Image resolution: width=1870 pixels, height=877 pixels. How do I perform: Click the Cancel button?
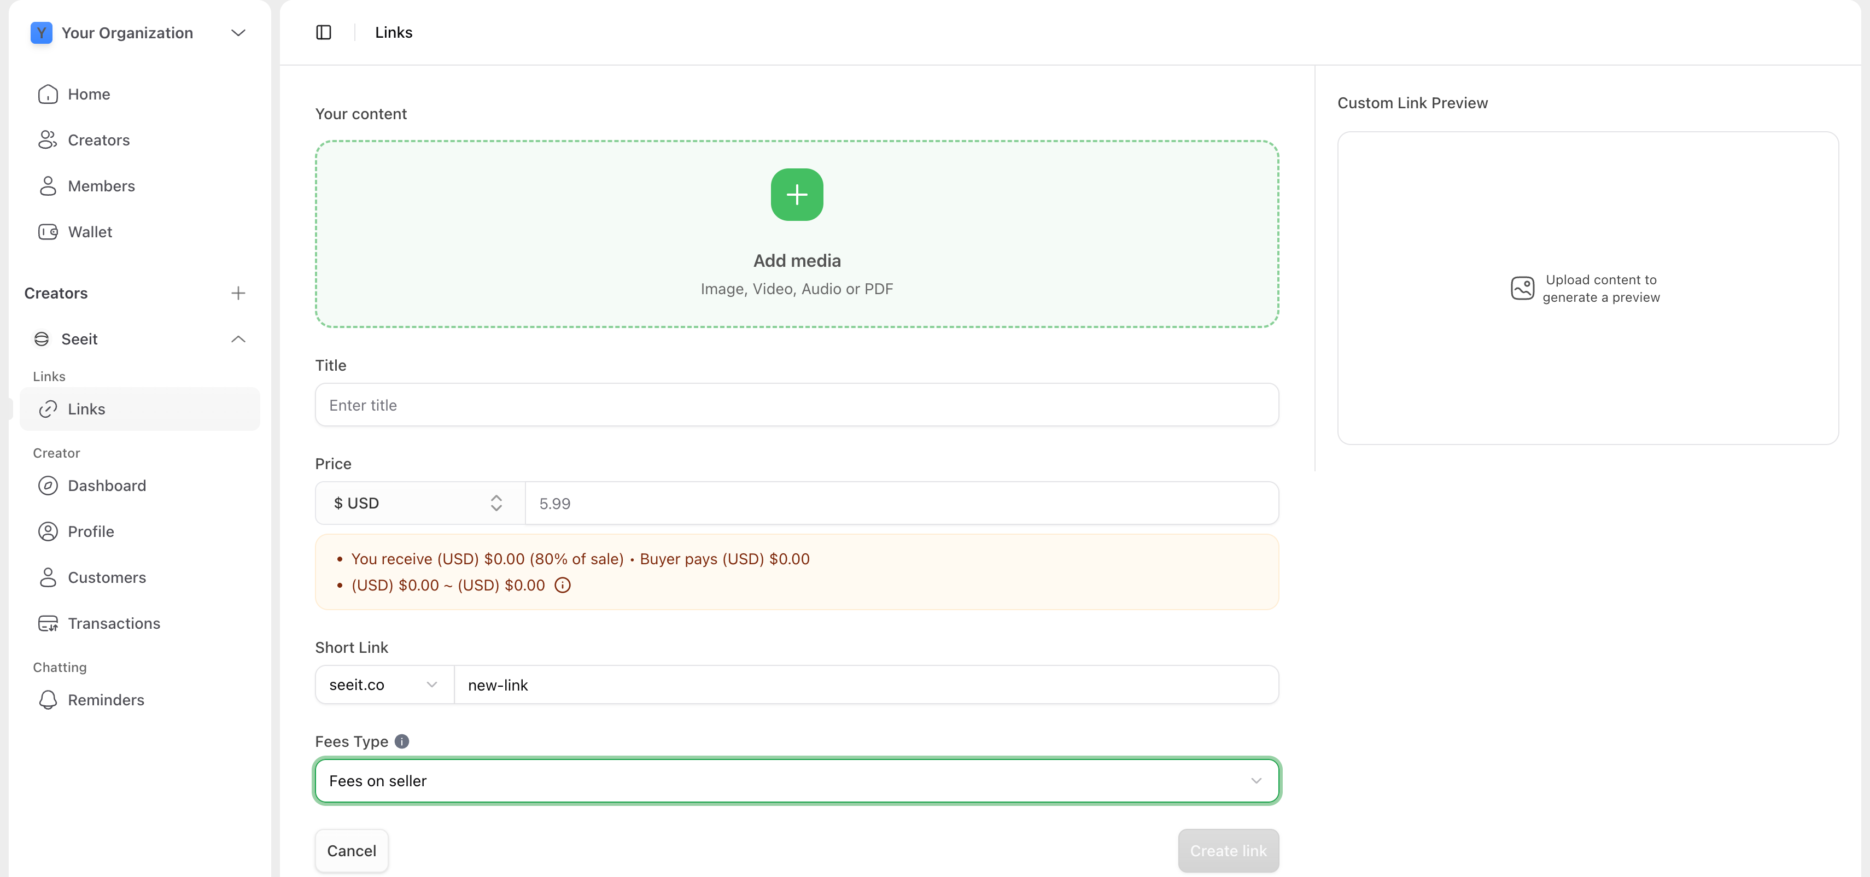[352, 850]
